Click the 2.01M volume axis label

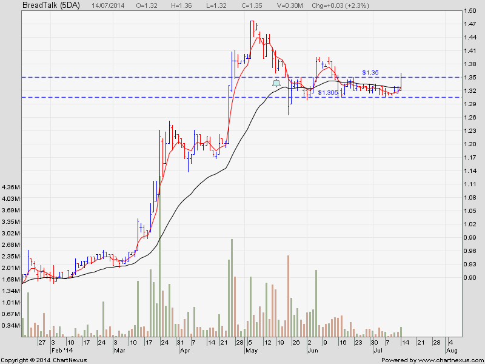pos(11,268)
